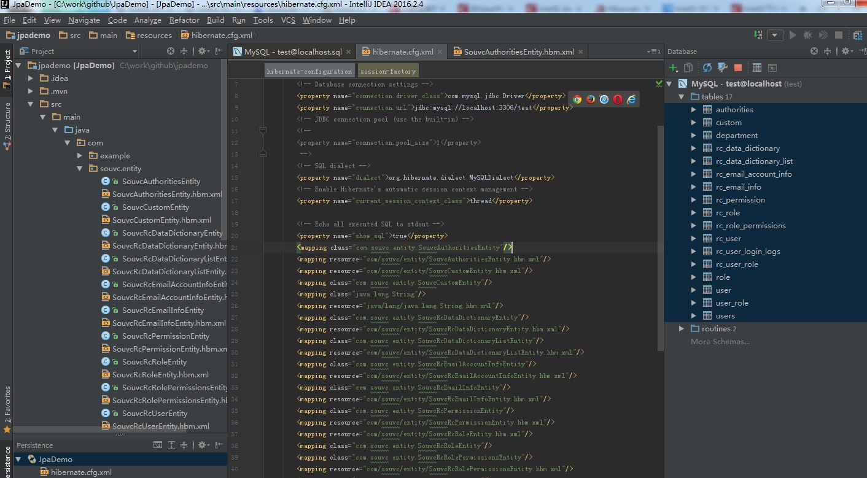Toggle the Structure tool window stripe button
The height and width of the screenshot is (478, 867).
point(7,127)
